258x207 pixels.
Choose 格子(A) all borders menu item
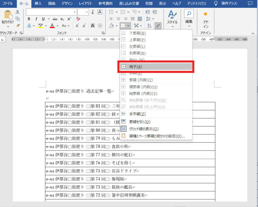[156, 67]
